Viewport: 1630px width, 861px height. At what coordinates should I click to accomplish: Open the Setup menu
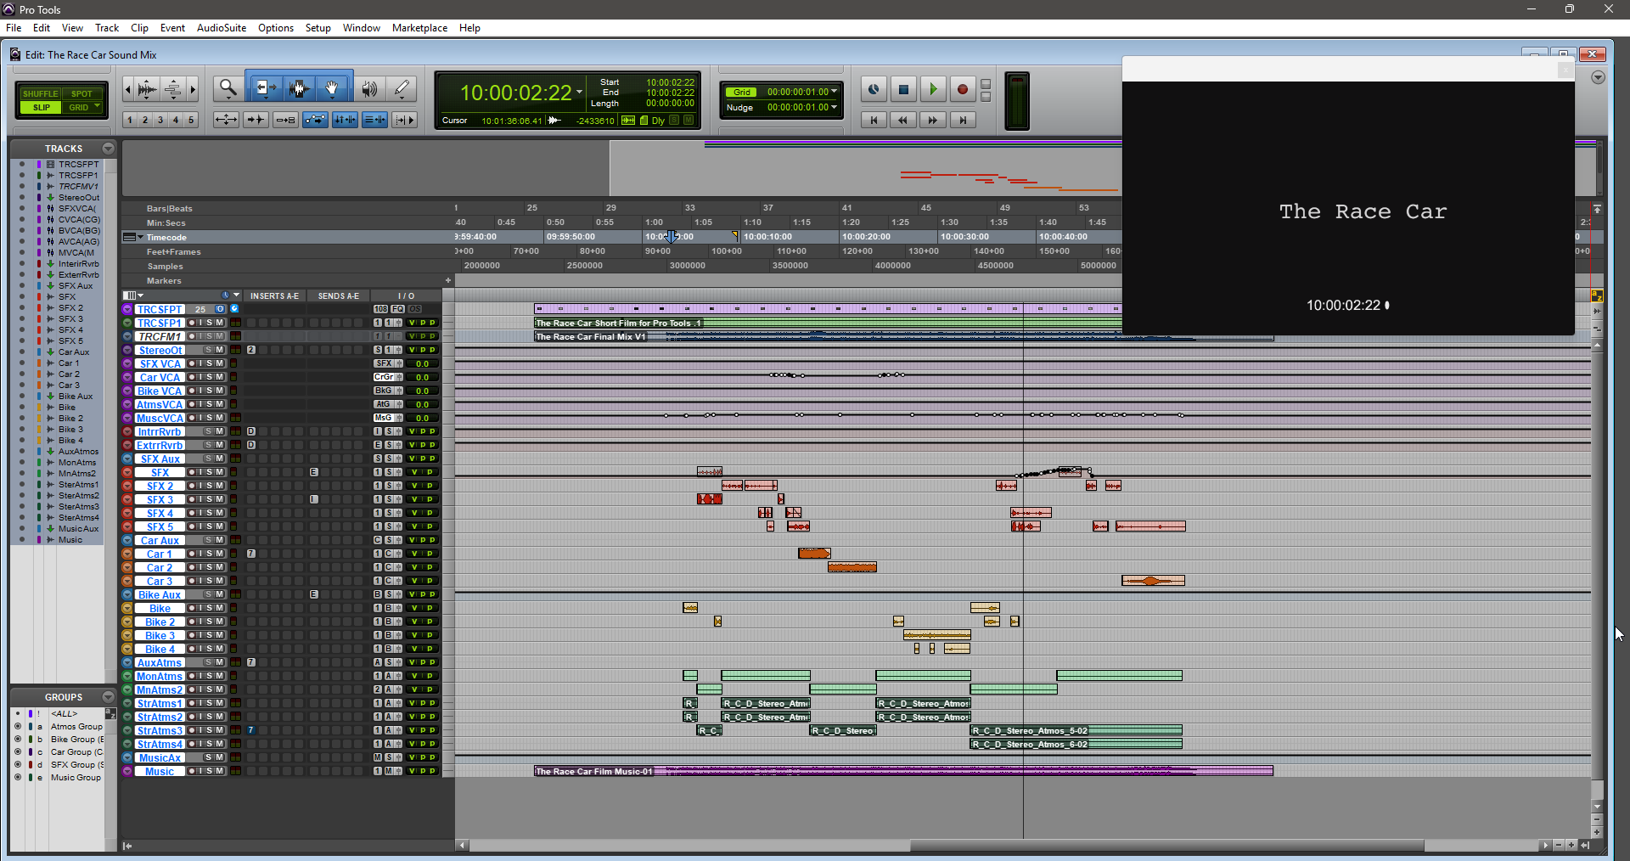point(318,28)
